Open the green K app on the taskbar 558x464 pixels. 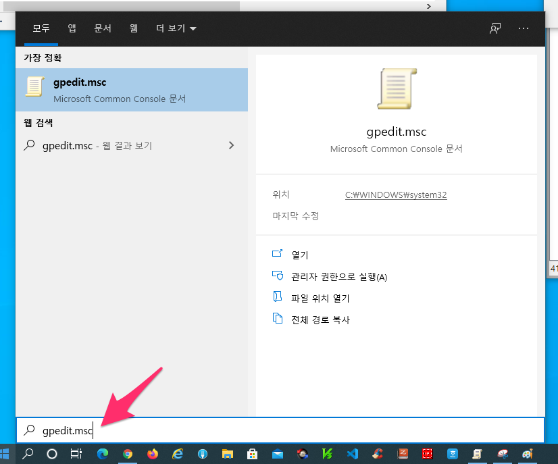(328, 454)
